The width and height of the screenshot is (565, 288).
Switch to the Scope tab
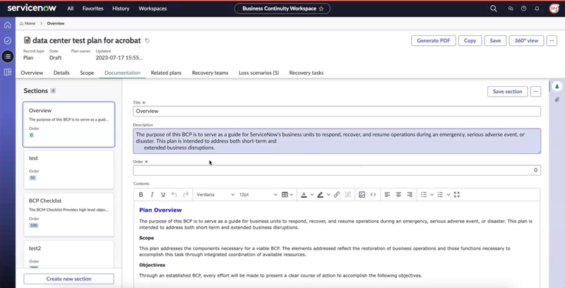pos(87,73)
